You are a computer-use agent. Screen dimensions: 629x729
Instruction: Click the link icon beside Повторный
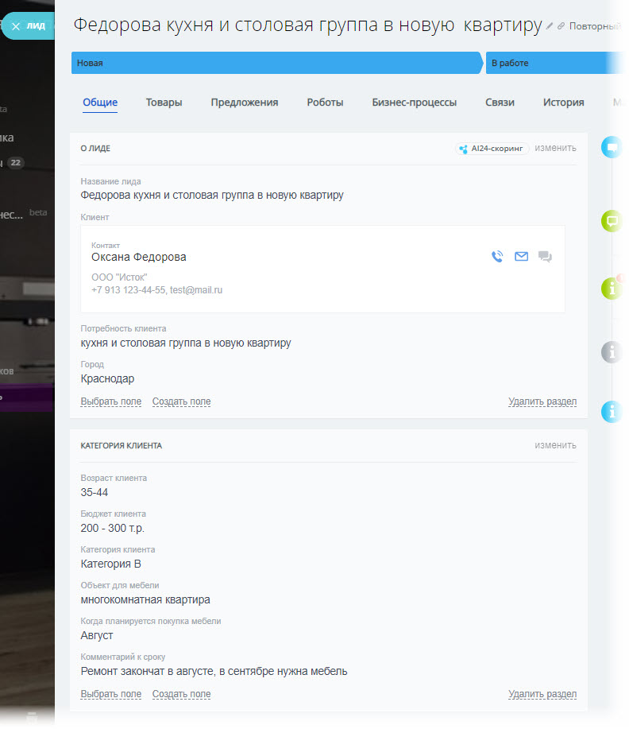click(561, 26)
